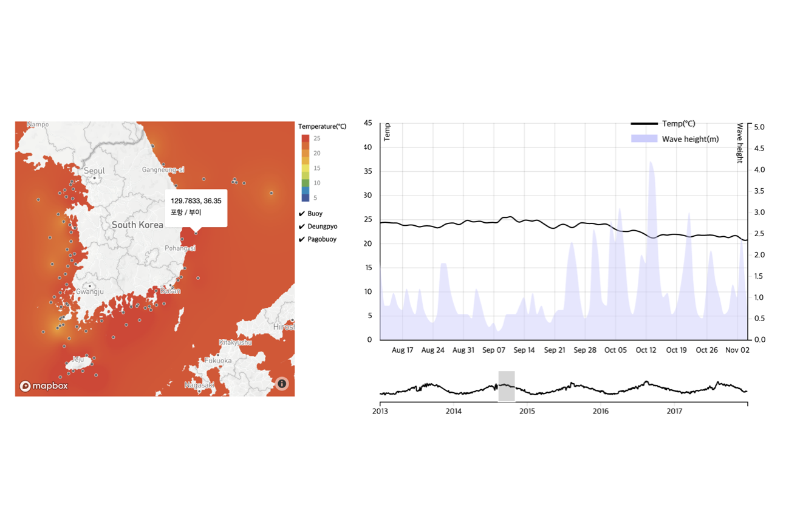
Task: Toggle the Buoy layer checkbox
Action: point(302,214)
